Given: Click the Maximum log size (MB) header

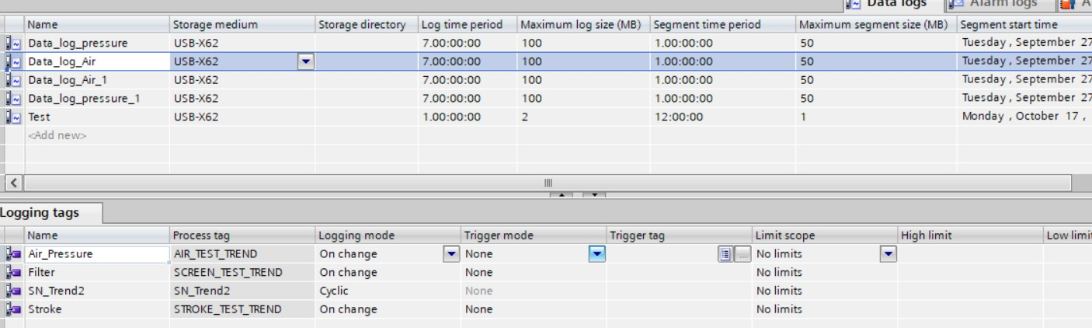Looking at the screenshot, I should click(583, 25).
